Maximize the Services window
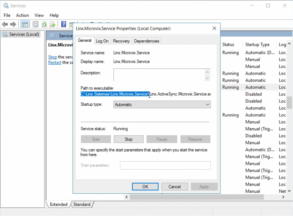The height and width of the screenshot is (216, 293). tap(268, 6)
